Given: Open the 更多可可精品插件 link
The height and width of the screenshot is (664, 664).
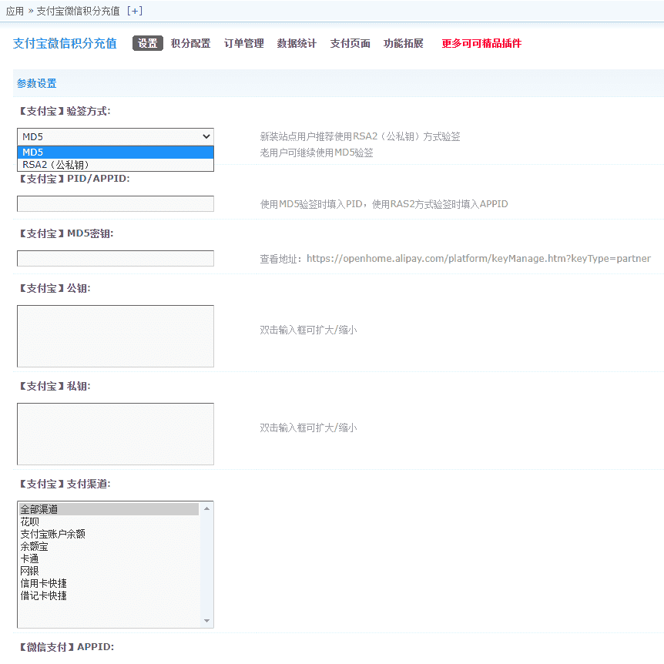Looking at the screenshot, I should (481, 43).
